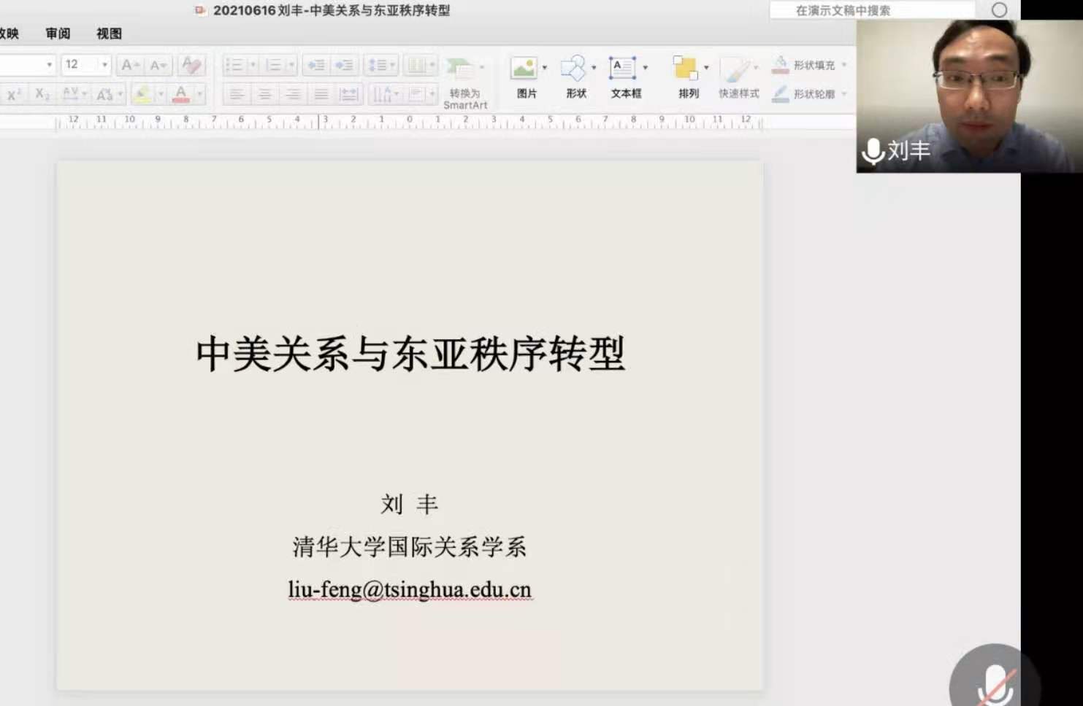Click the bulleted list icon

(234, 65)
